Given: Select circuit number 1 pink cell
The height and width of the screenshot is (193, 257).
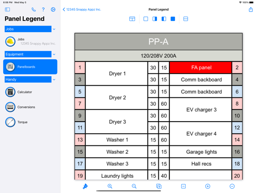Looking at the screenshot, I should point(80,68).
